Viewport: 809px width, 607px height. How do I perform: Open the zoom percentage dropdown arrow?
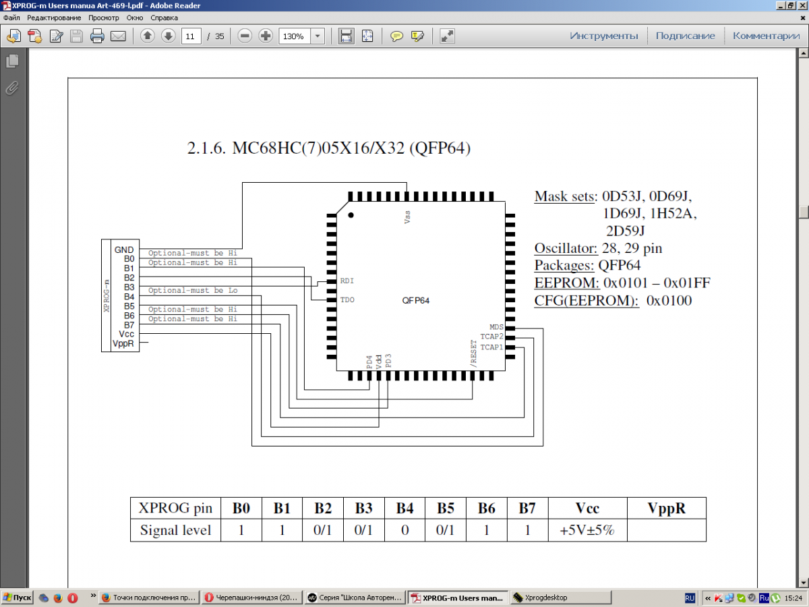[318, 36]
